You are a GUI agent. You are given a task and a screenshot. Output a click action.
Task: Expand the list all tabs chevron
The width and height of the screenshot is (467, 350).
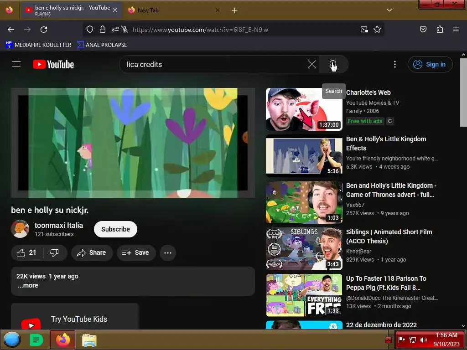click(x=389, y=10)
